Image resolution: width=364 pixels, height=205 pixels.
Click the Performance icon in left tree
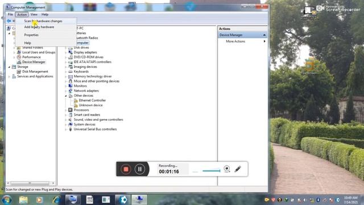19,57
